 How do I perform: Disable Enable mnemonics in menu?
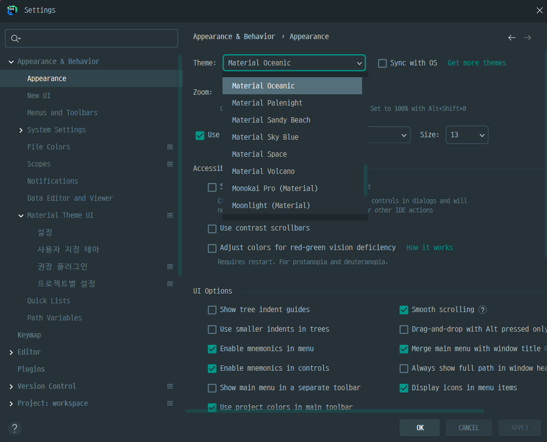click(212, 349)
